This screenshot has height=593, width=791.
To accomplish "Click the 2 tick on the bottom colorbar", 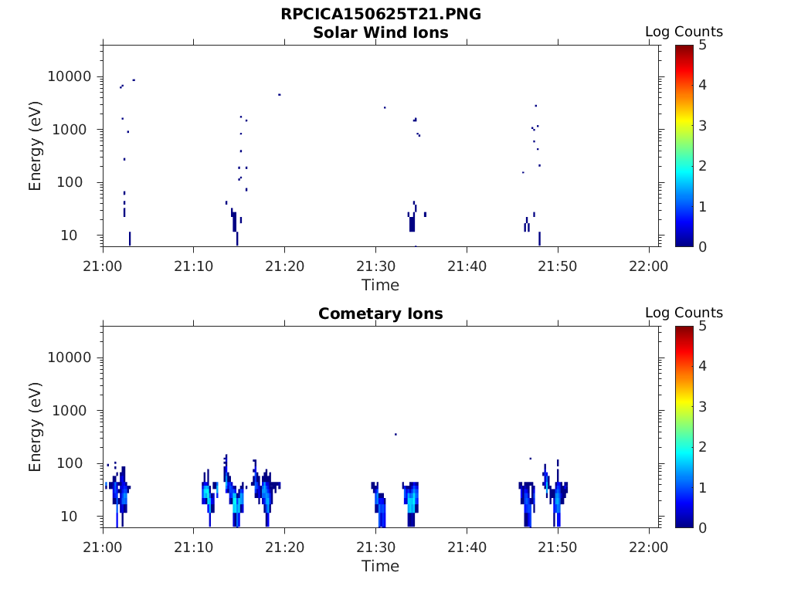I will pyautogui.click(x=702, y=447).
